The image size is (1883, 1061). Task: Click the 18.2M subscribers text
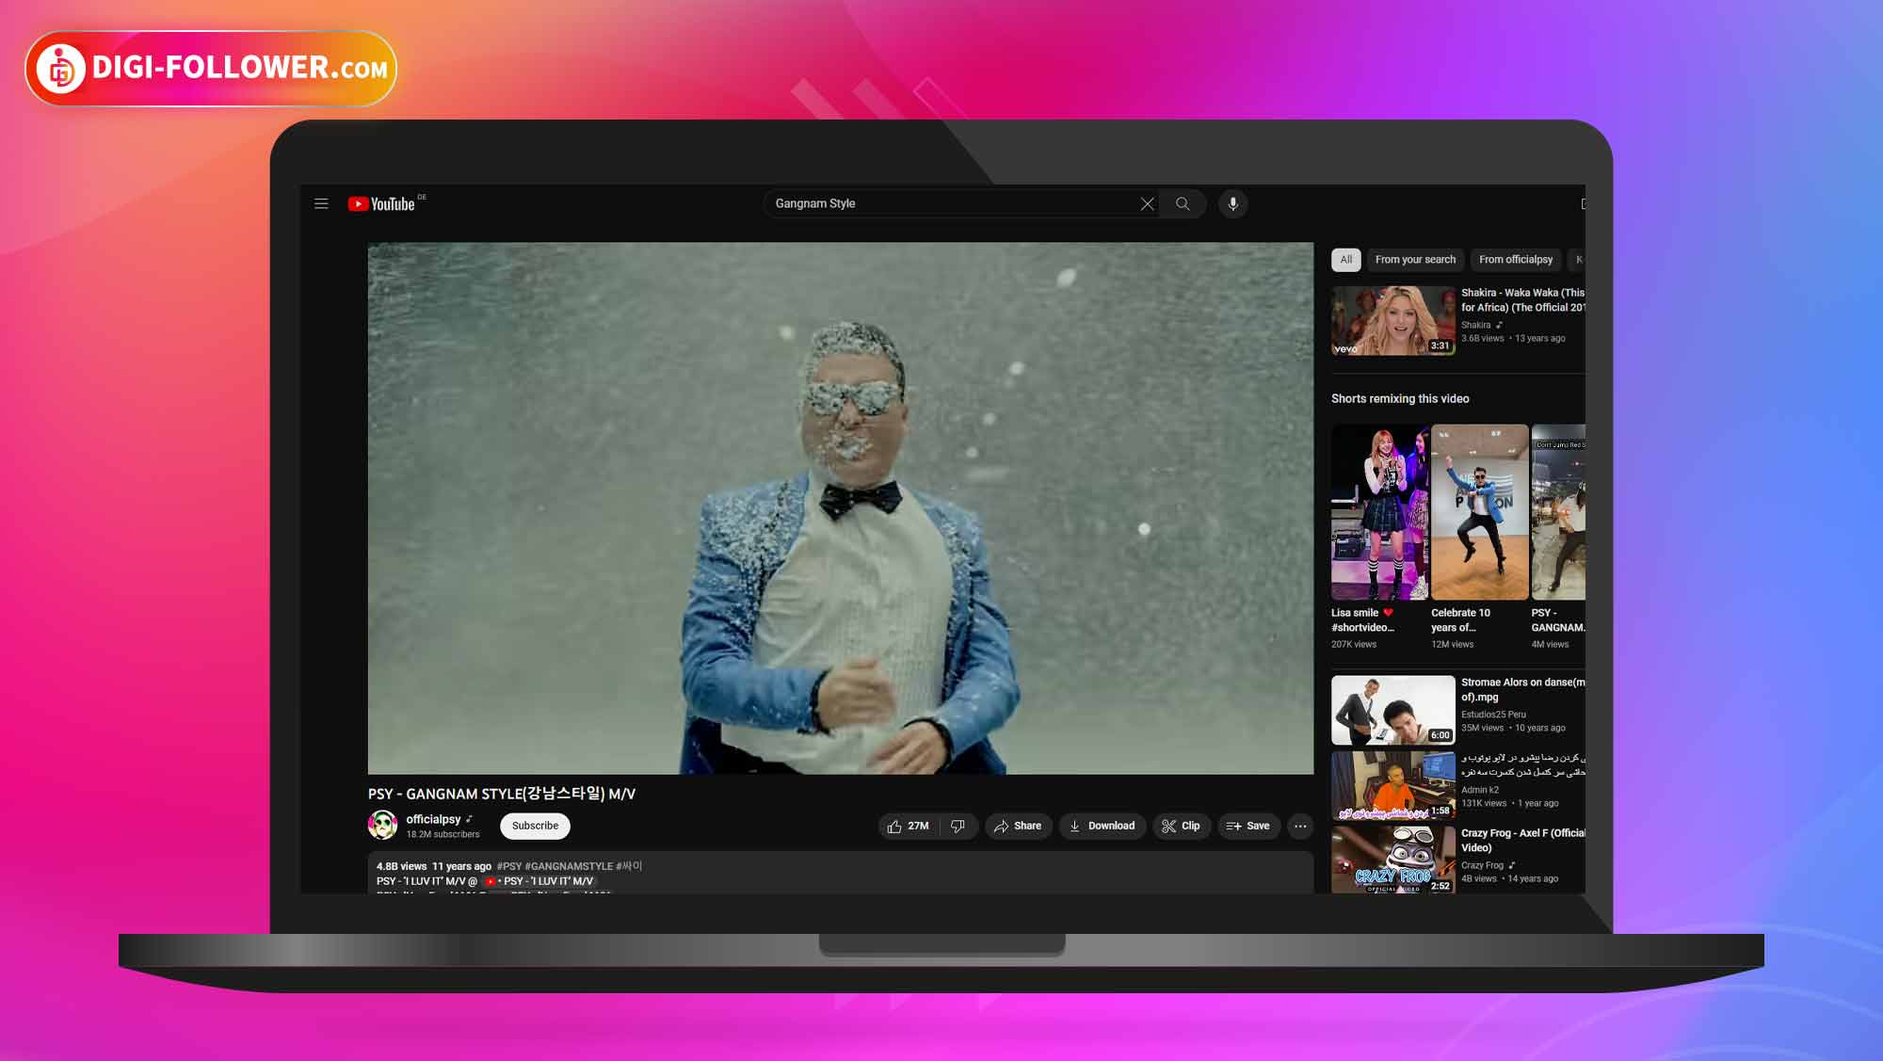[x=443, y=834]
